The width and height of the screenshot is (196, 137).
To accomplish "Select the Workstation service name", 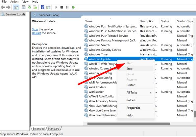I will coord(96,92).
